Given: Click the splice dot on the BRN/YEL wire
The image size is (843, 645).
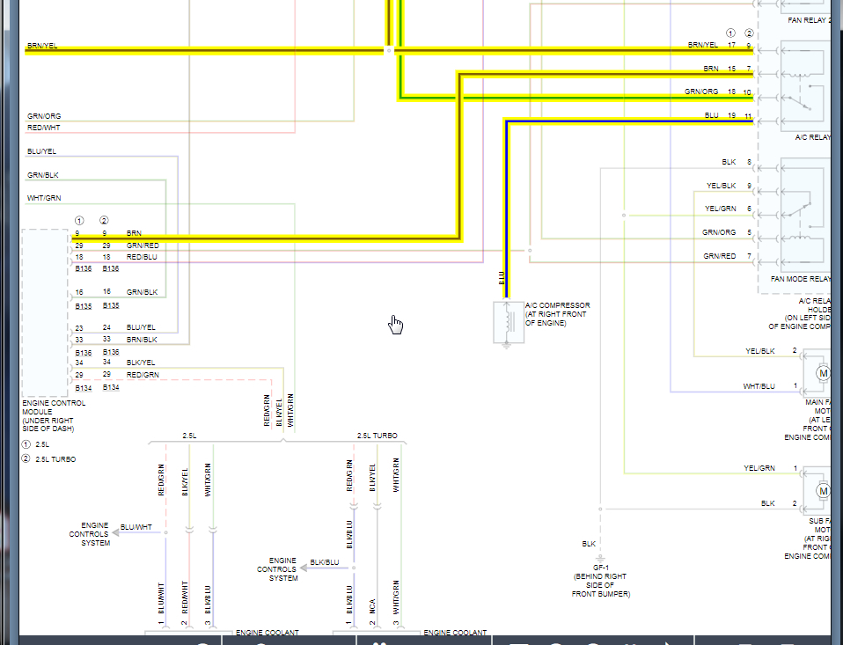Looking at the screenshot, I should pyautogui.click(x=389, y=50).
